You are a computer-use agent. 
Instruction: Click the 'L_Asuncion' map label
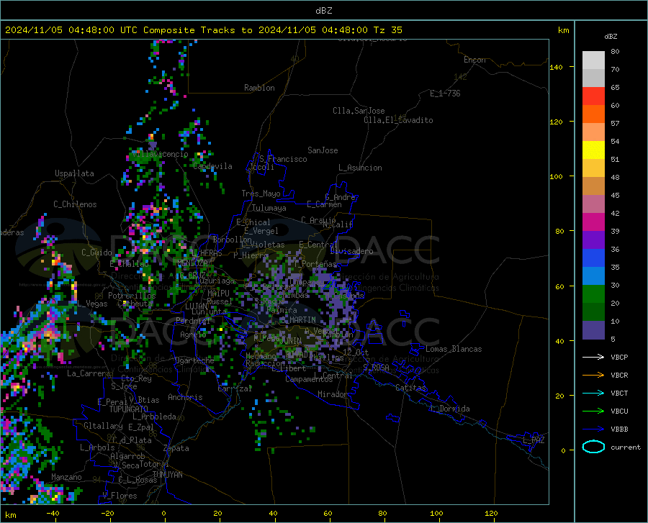360,168
